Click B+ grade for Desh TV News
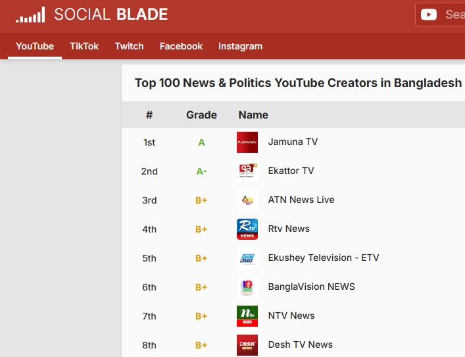Viewport: 465px width, 357px height. coord(201,345)
